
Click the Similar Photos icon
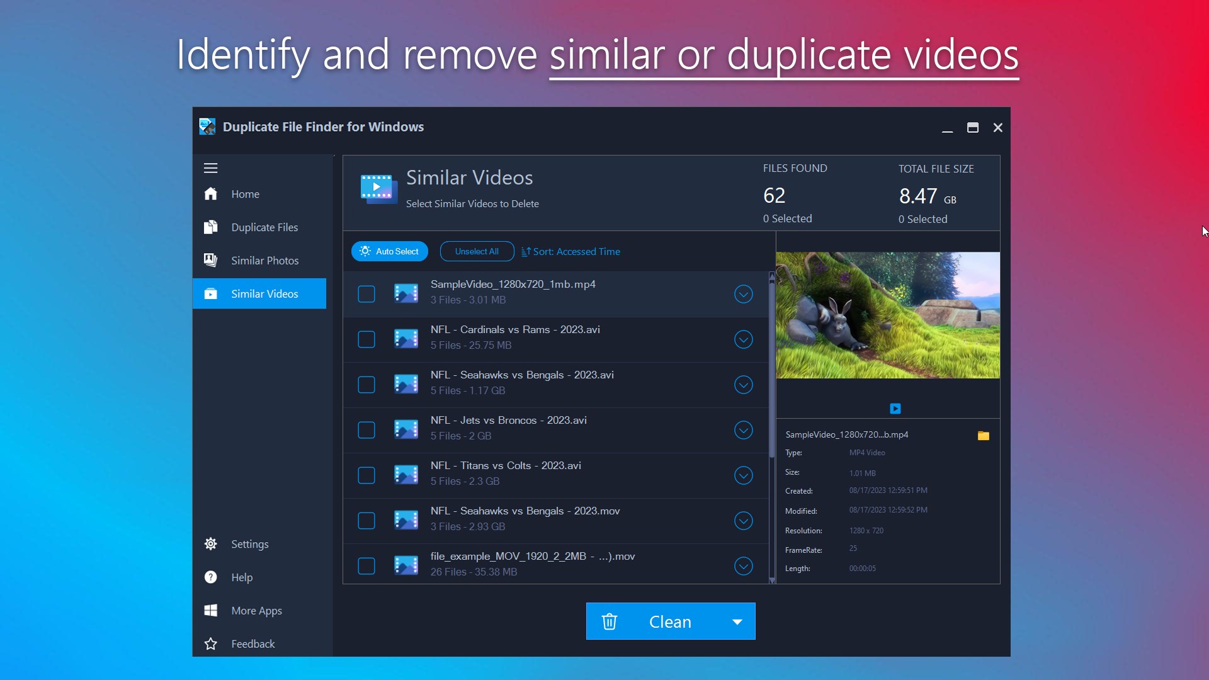click(210, 260)
